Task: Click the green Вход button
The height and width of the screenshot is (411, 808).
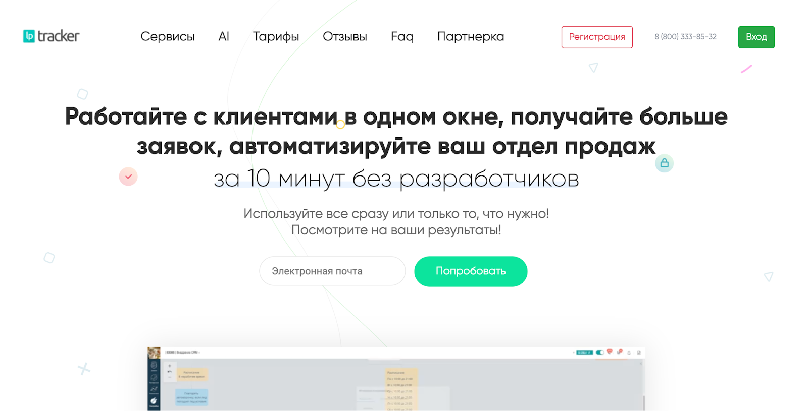Action: click(x=756, y=37)
